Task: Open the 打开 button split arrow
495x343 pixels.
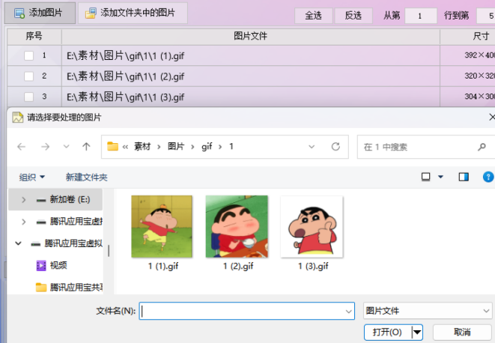Action: [417, 333]
